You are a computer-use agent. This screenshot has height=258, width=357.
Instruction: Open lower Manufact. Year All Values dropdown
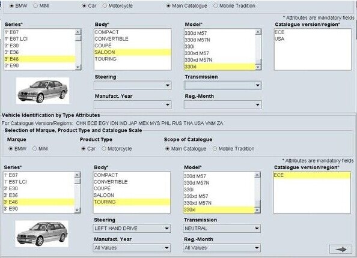tap(132, 248)
